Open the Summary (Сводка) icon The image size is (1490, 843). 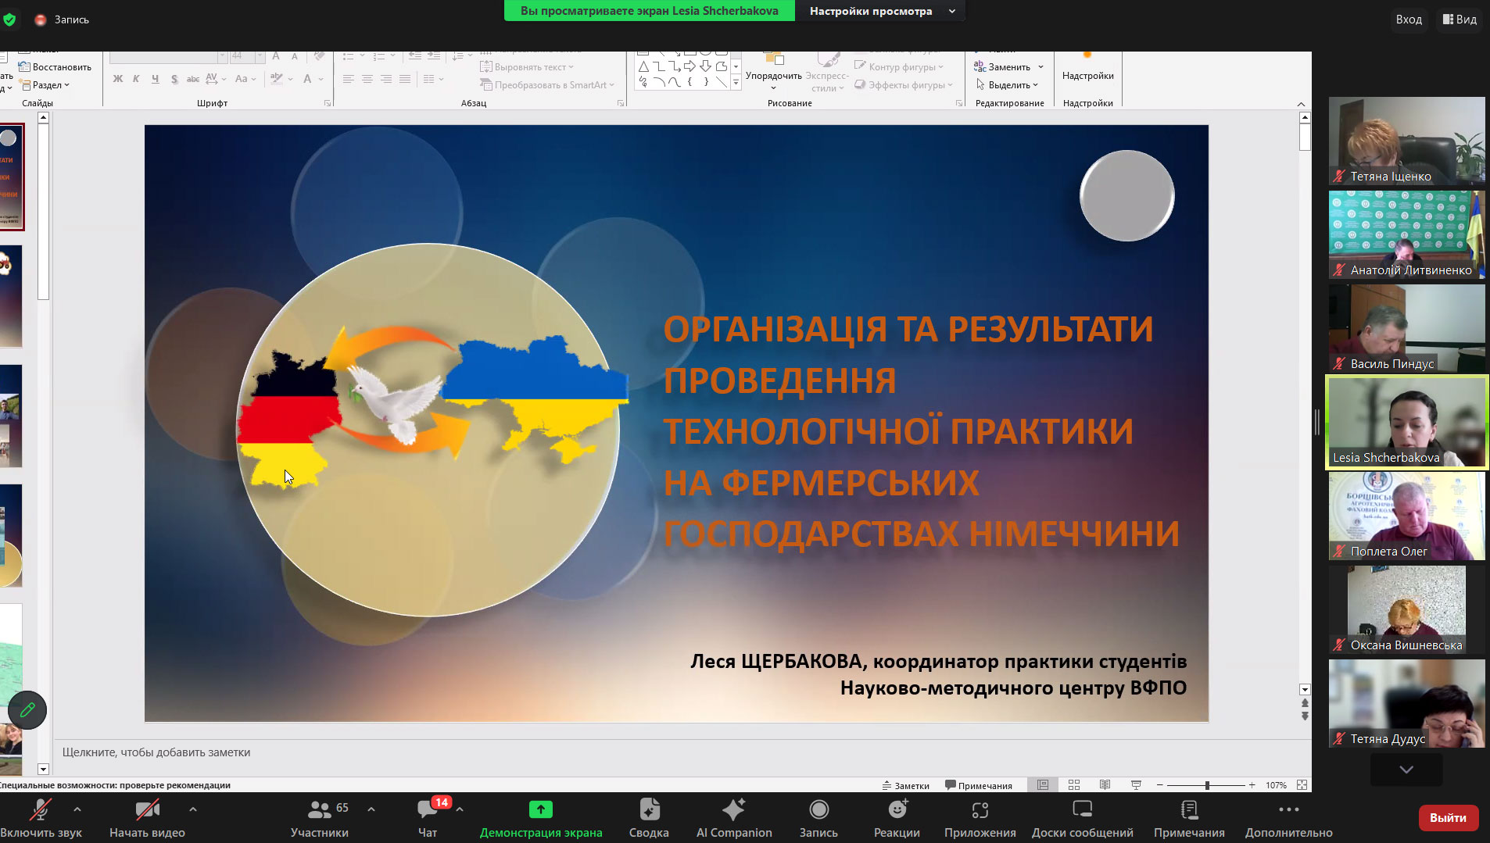649,809
